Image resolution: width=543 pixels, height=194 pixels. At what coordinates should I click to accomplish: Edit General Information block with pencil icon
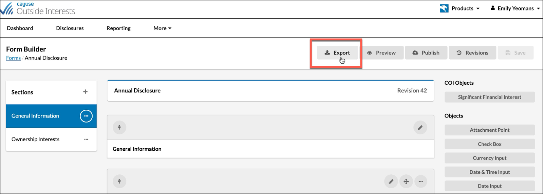(x=420, y=128)
